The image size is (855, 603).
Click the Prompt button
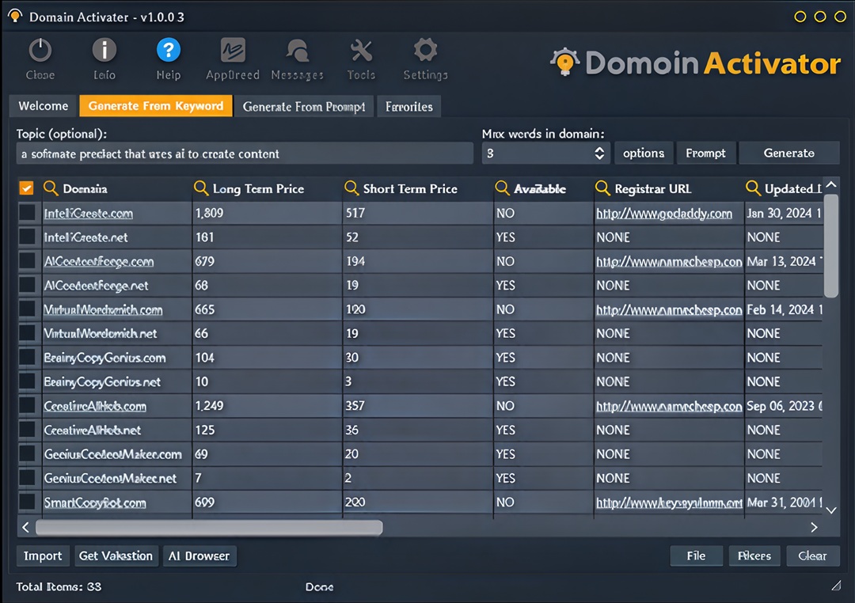(x=705, y=154)
